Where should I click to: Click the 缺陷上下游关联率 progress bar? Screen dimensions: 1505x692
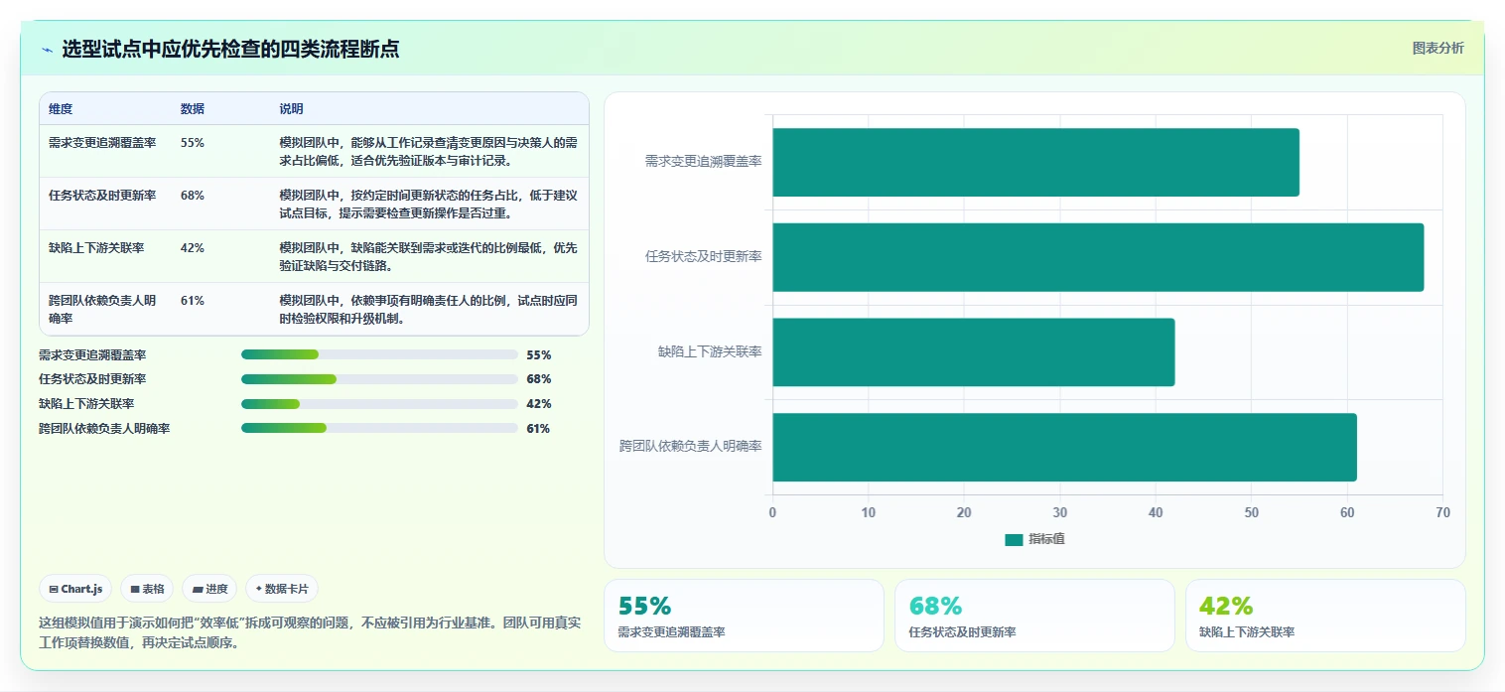coord(379,404)
